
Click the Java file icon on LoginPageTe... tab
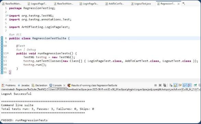tap(81, 4)
